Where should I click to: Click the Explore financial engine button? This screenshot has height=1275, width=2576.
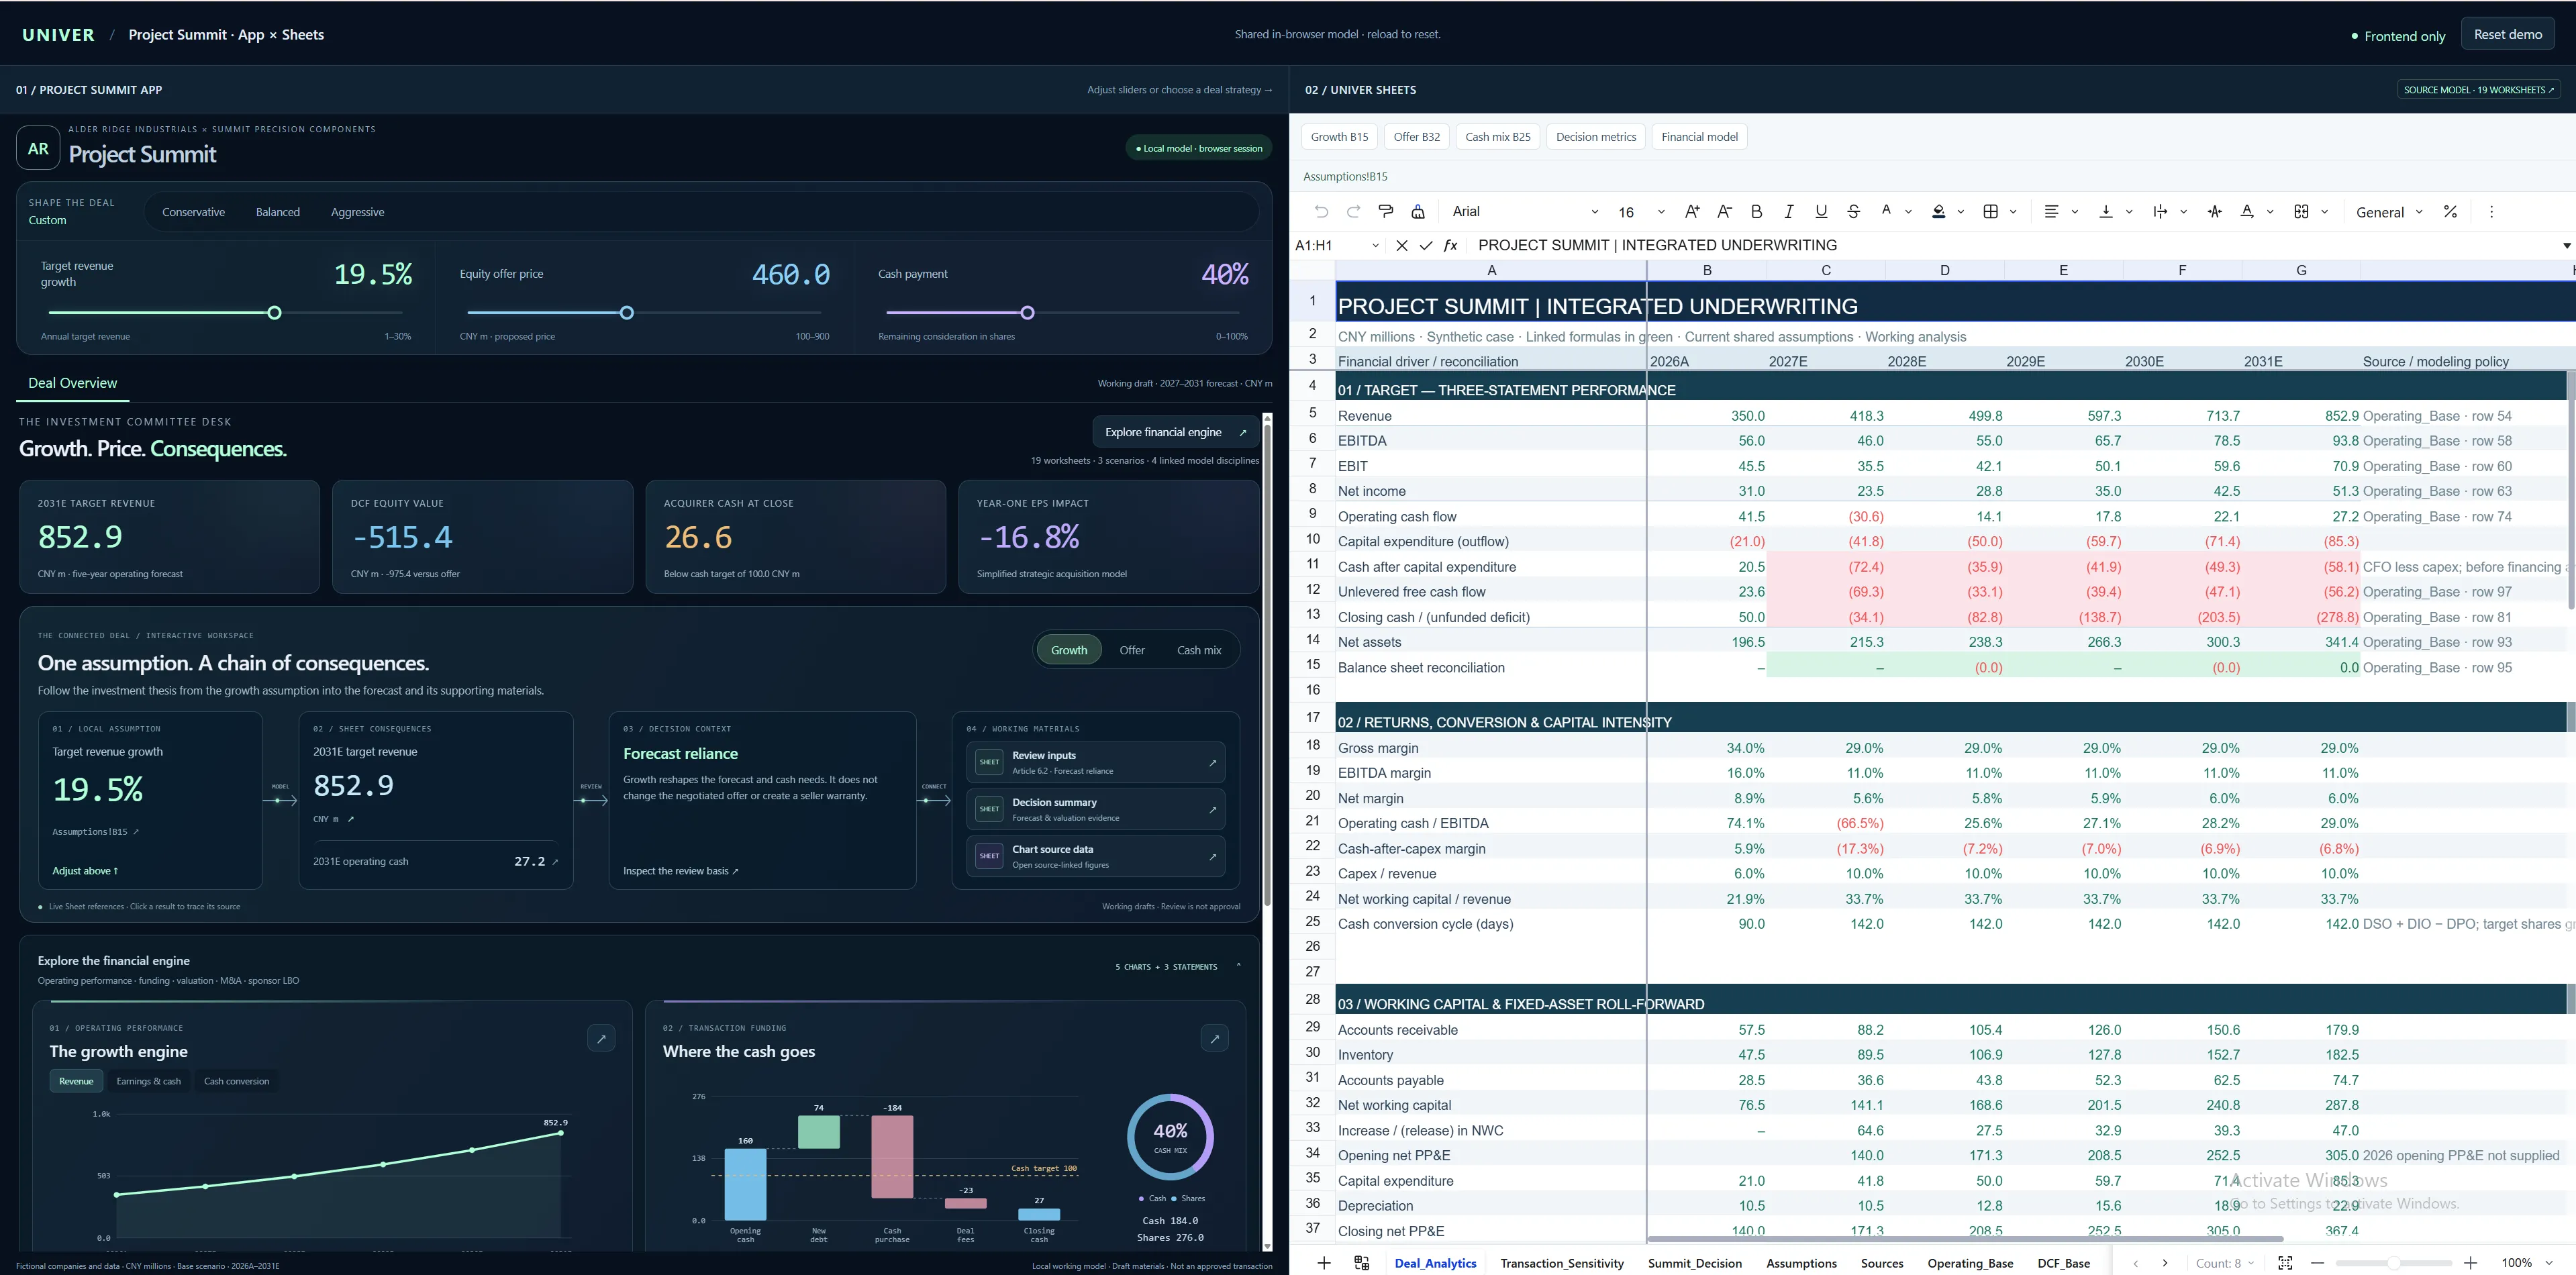coord(1175,432)
